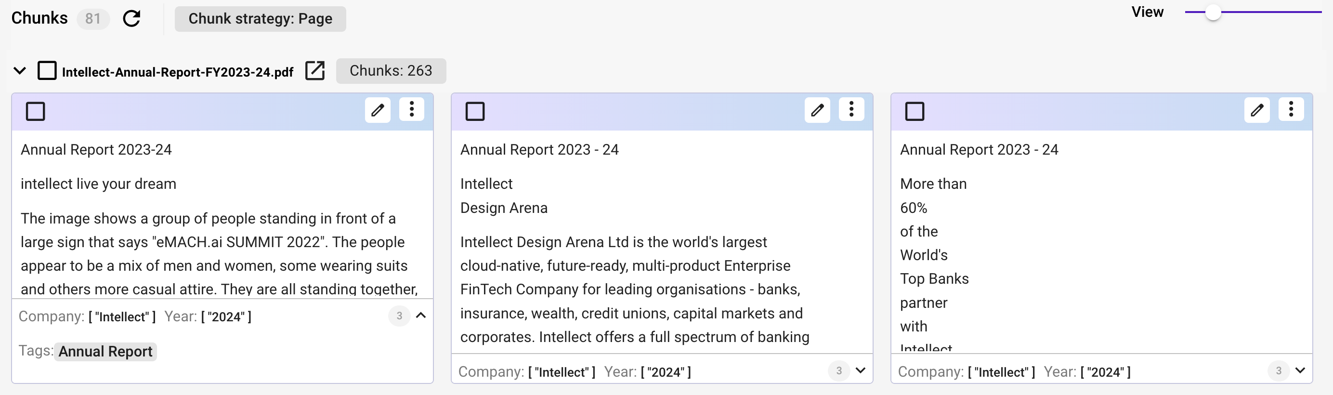Edit the 'Intellect Design Arena' chunk
The width and height of the screenshot is (1333, 395).
(x=817, y=110)
